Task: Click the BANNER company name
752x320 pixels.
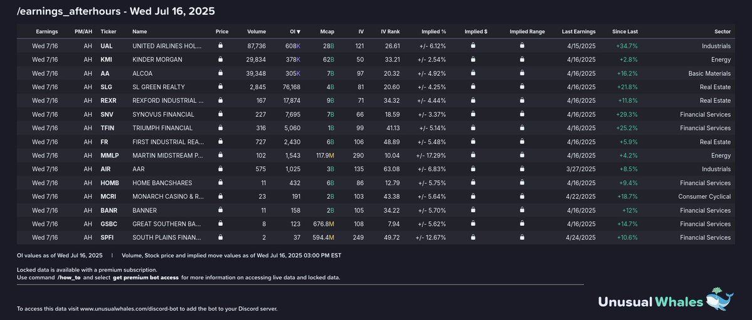Action: click(144, 211)
